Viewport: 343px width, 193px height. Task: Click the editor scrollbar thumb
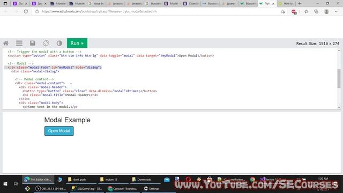339,78
